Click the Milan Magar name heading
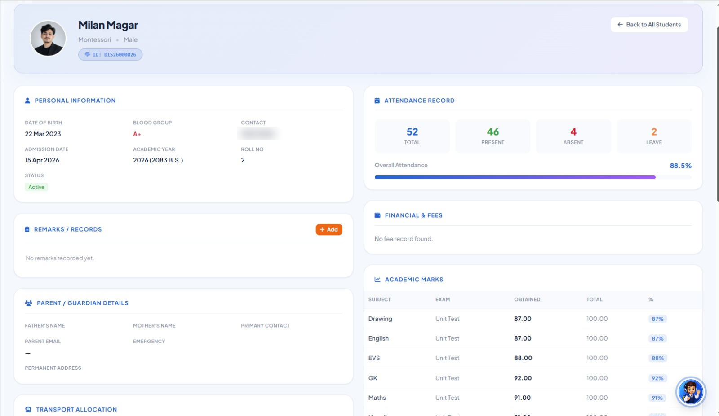This screenshot has width=719, height=416. [108, 25]
